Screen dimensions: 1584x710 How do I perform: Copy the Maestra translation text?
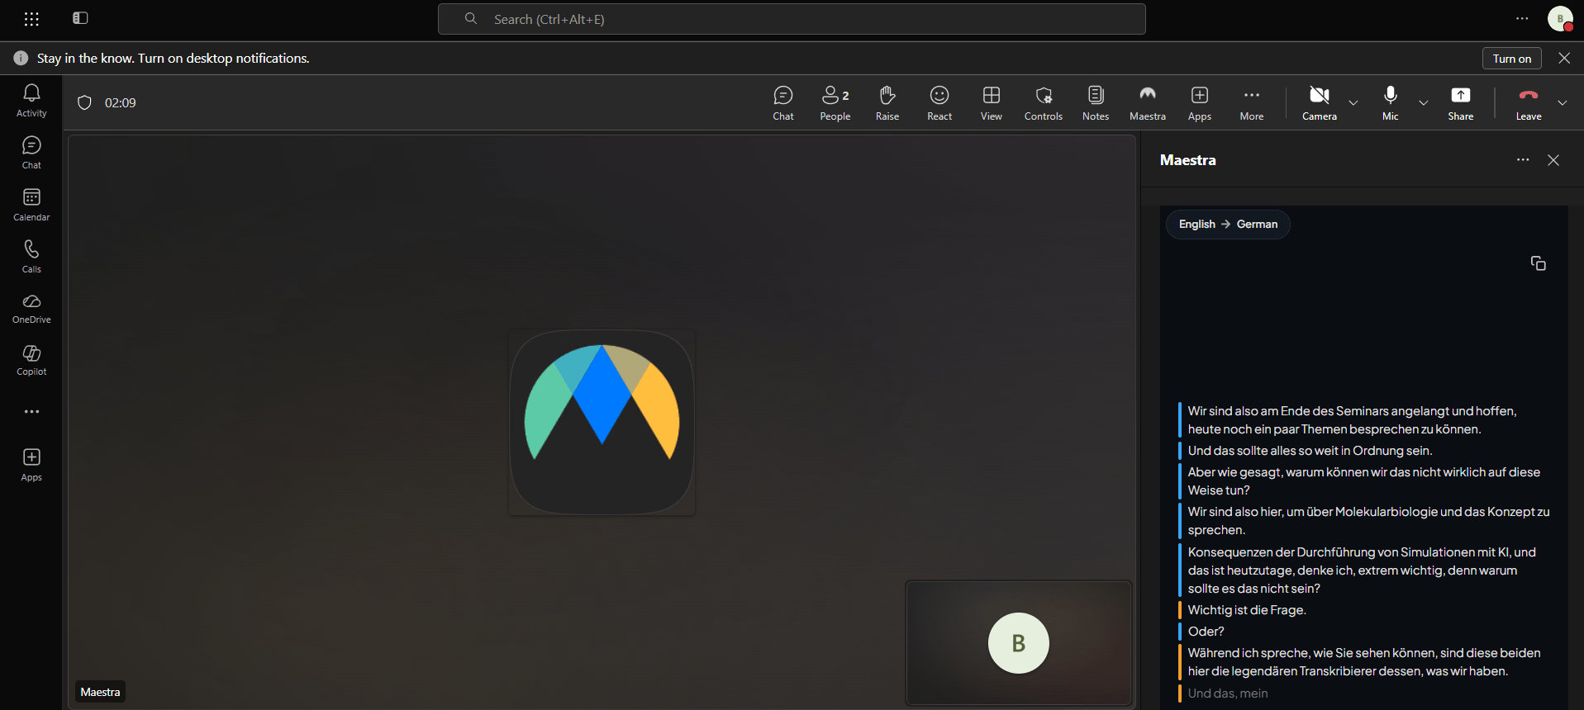1538,263
